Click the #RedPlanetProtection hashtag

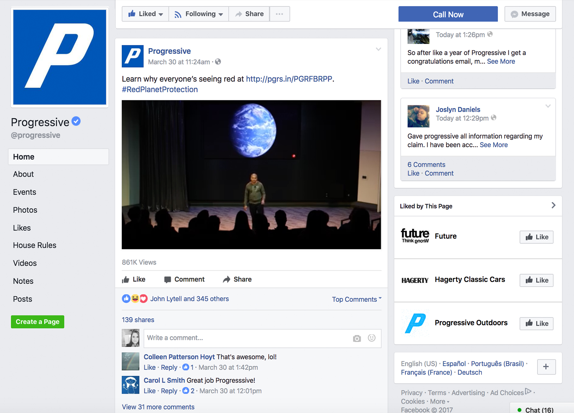pyautogui.click(x=160, y=90)
